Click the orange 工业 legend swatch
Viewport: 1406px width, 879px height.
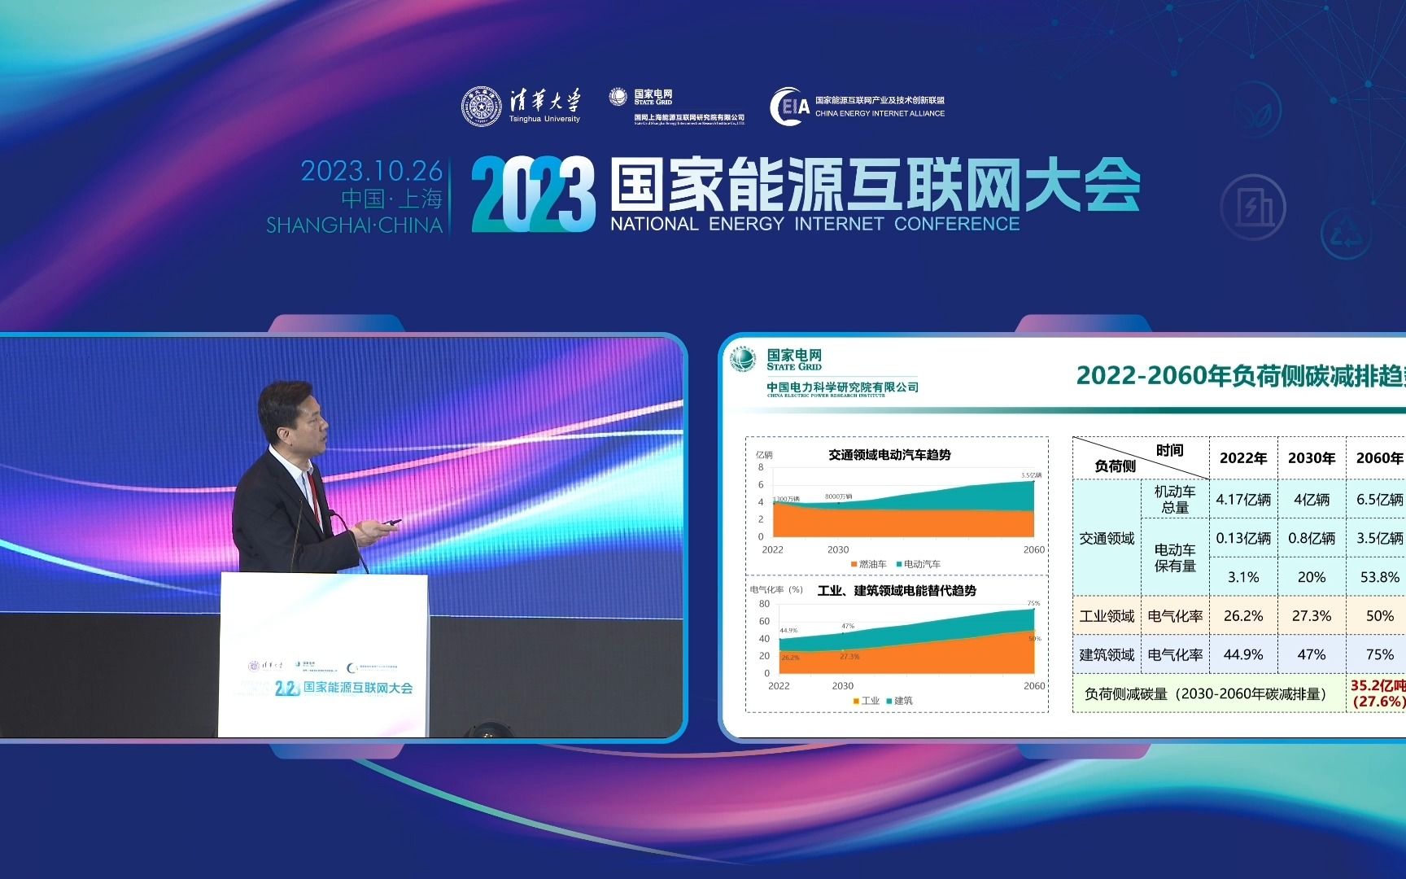pyautogui.click(x=856, y=701)
